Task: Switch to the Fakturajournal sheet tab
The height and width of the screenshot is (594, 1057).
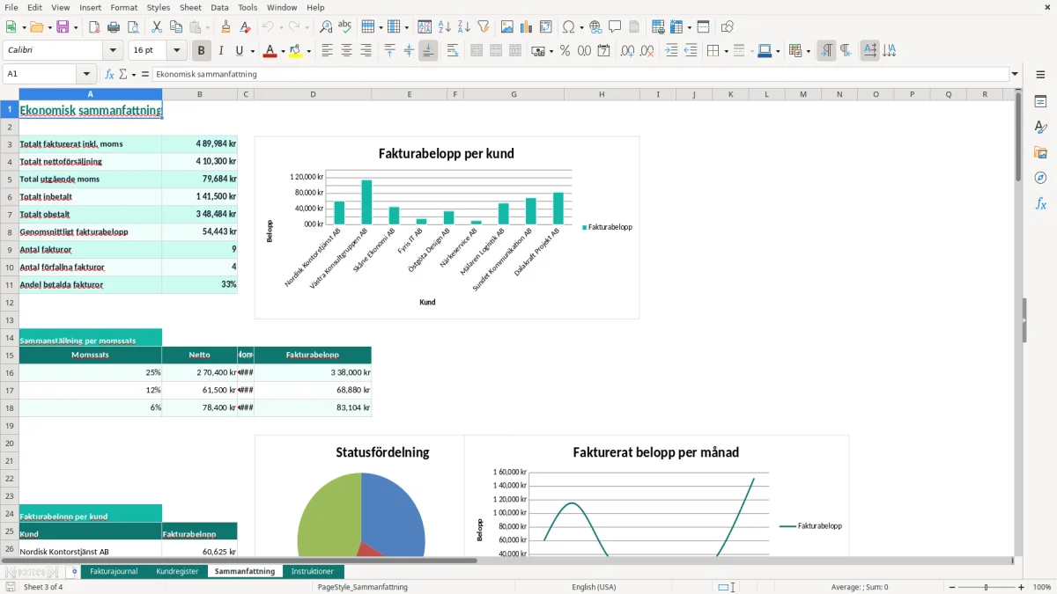Action: [114, 571]
